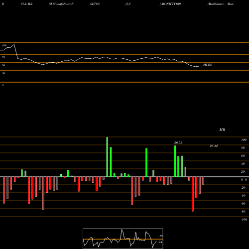Click the SI(TM) header text
249x249 pixels.
[x=95, y=4]
